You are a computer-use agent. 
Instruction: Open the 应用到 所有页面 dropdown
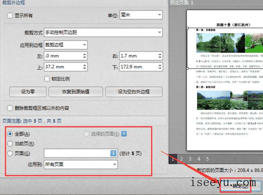(x=81, y=164)
